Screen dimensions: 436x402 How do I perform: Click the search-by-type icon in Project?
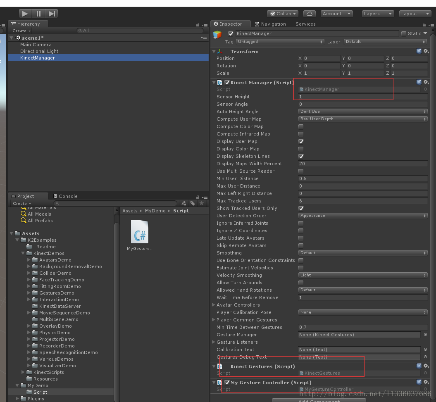point(184,204)
